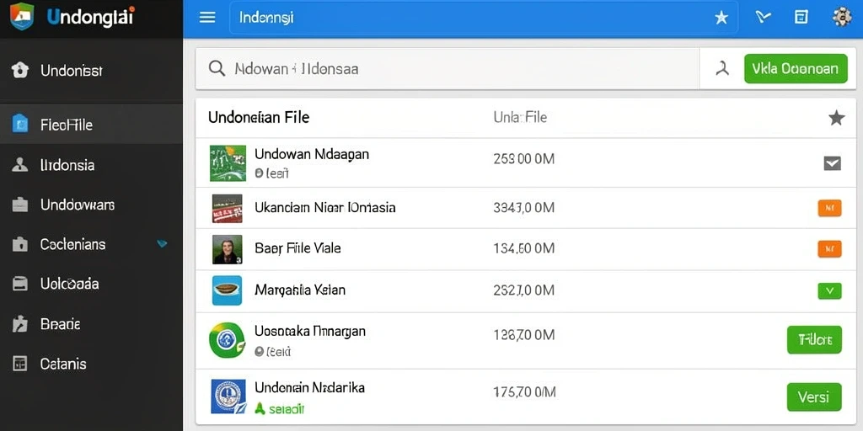Screen dimensions: 863x431
Task: Click orange badge on Ukanciam Nioar row
Action: tap(830, 208)
